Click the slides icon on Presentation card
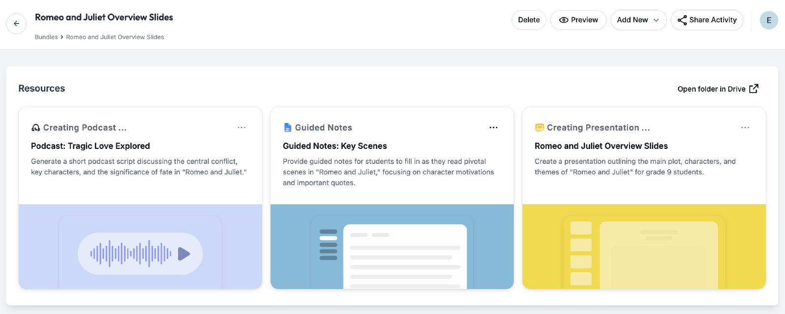The width and height of the screenshot is (785, 314). [x=540, y=127]
